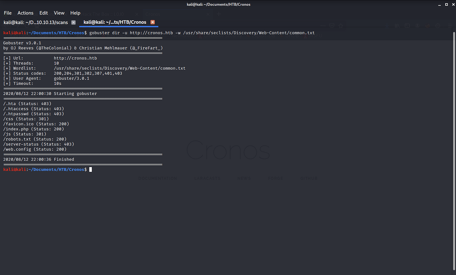Screen dimensions: 456x275
Task: Click the cursor at the final shell prompt
Action: [91, 170]
